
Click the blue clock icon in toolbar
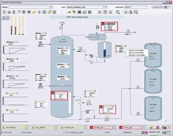(126, 12)
